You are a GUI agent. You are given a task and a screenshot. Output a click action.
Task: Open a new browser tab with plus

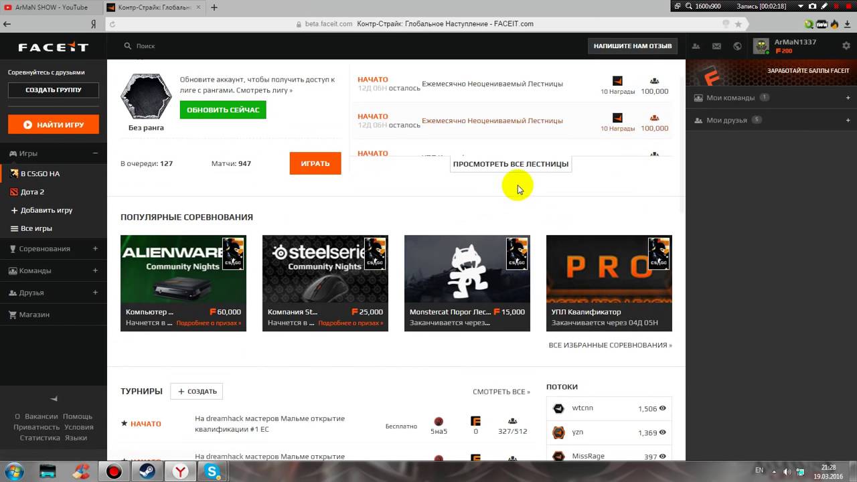coord(214,7)
